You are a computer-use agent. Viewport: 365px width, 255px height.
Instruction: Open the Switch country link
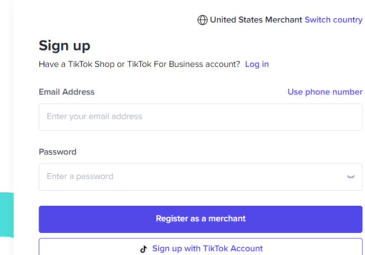point(333,20)
